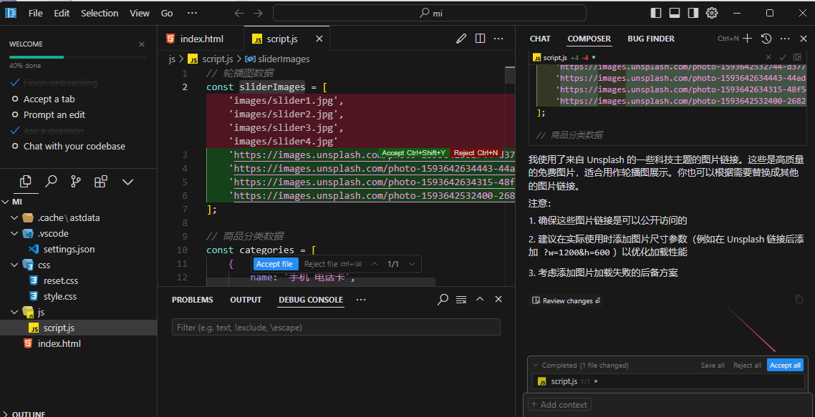Click the split editor icon

click(x=480, y=39)
